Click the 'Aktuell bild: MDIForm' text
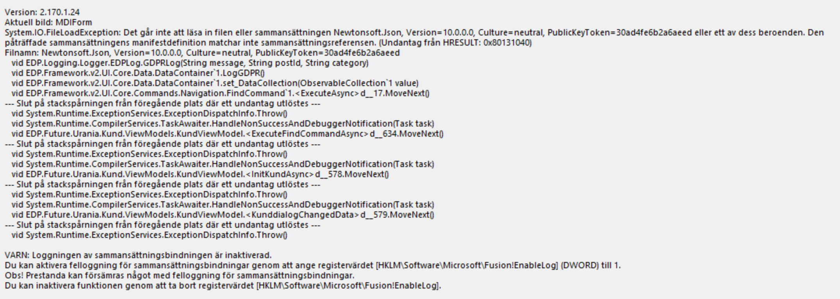The image size is (840, 299). tap(48, 23)
